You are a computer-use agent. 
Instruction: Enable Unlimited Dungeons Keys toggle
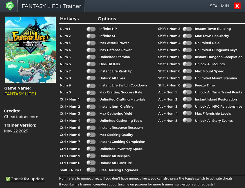pos(187,50)
